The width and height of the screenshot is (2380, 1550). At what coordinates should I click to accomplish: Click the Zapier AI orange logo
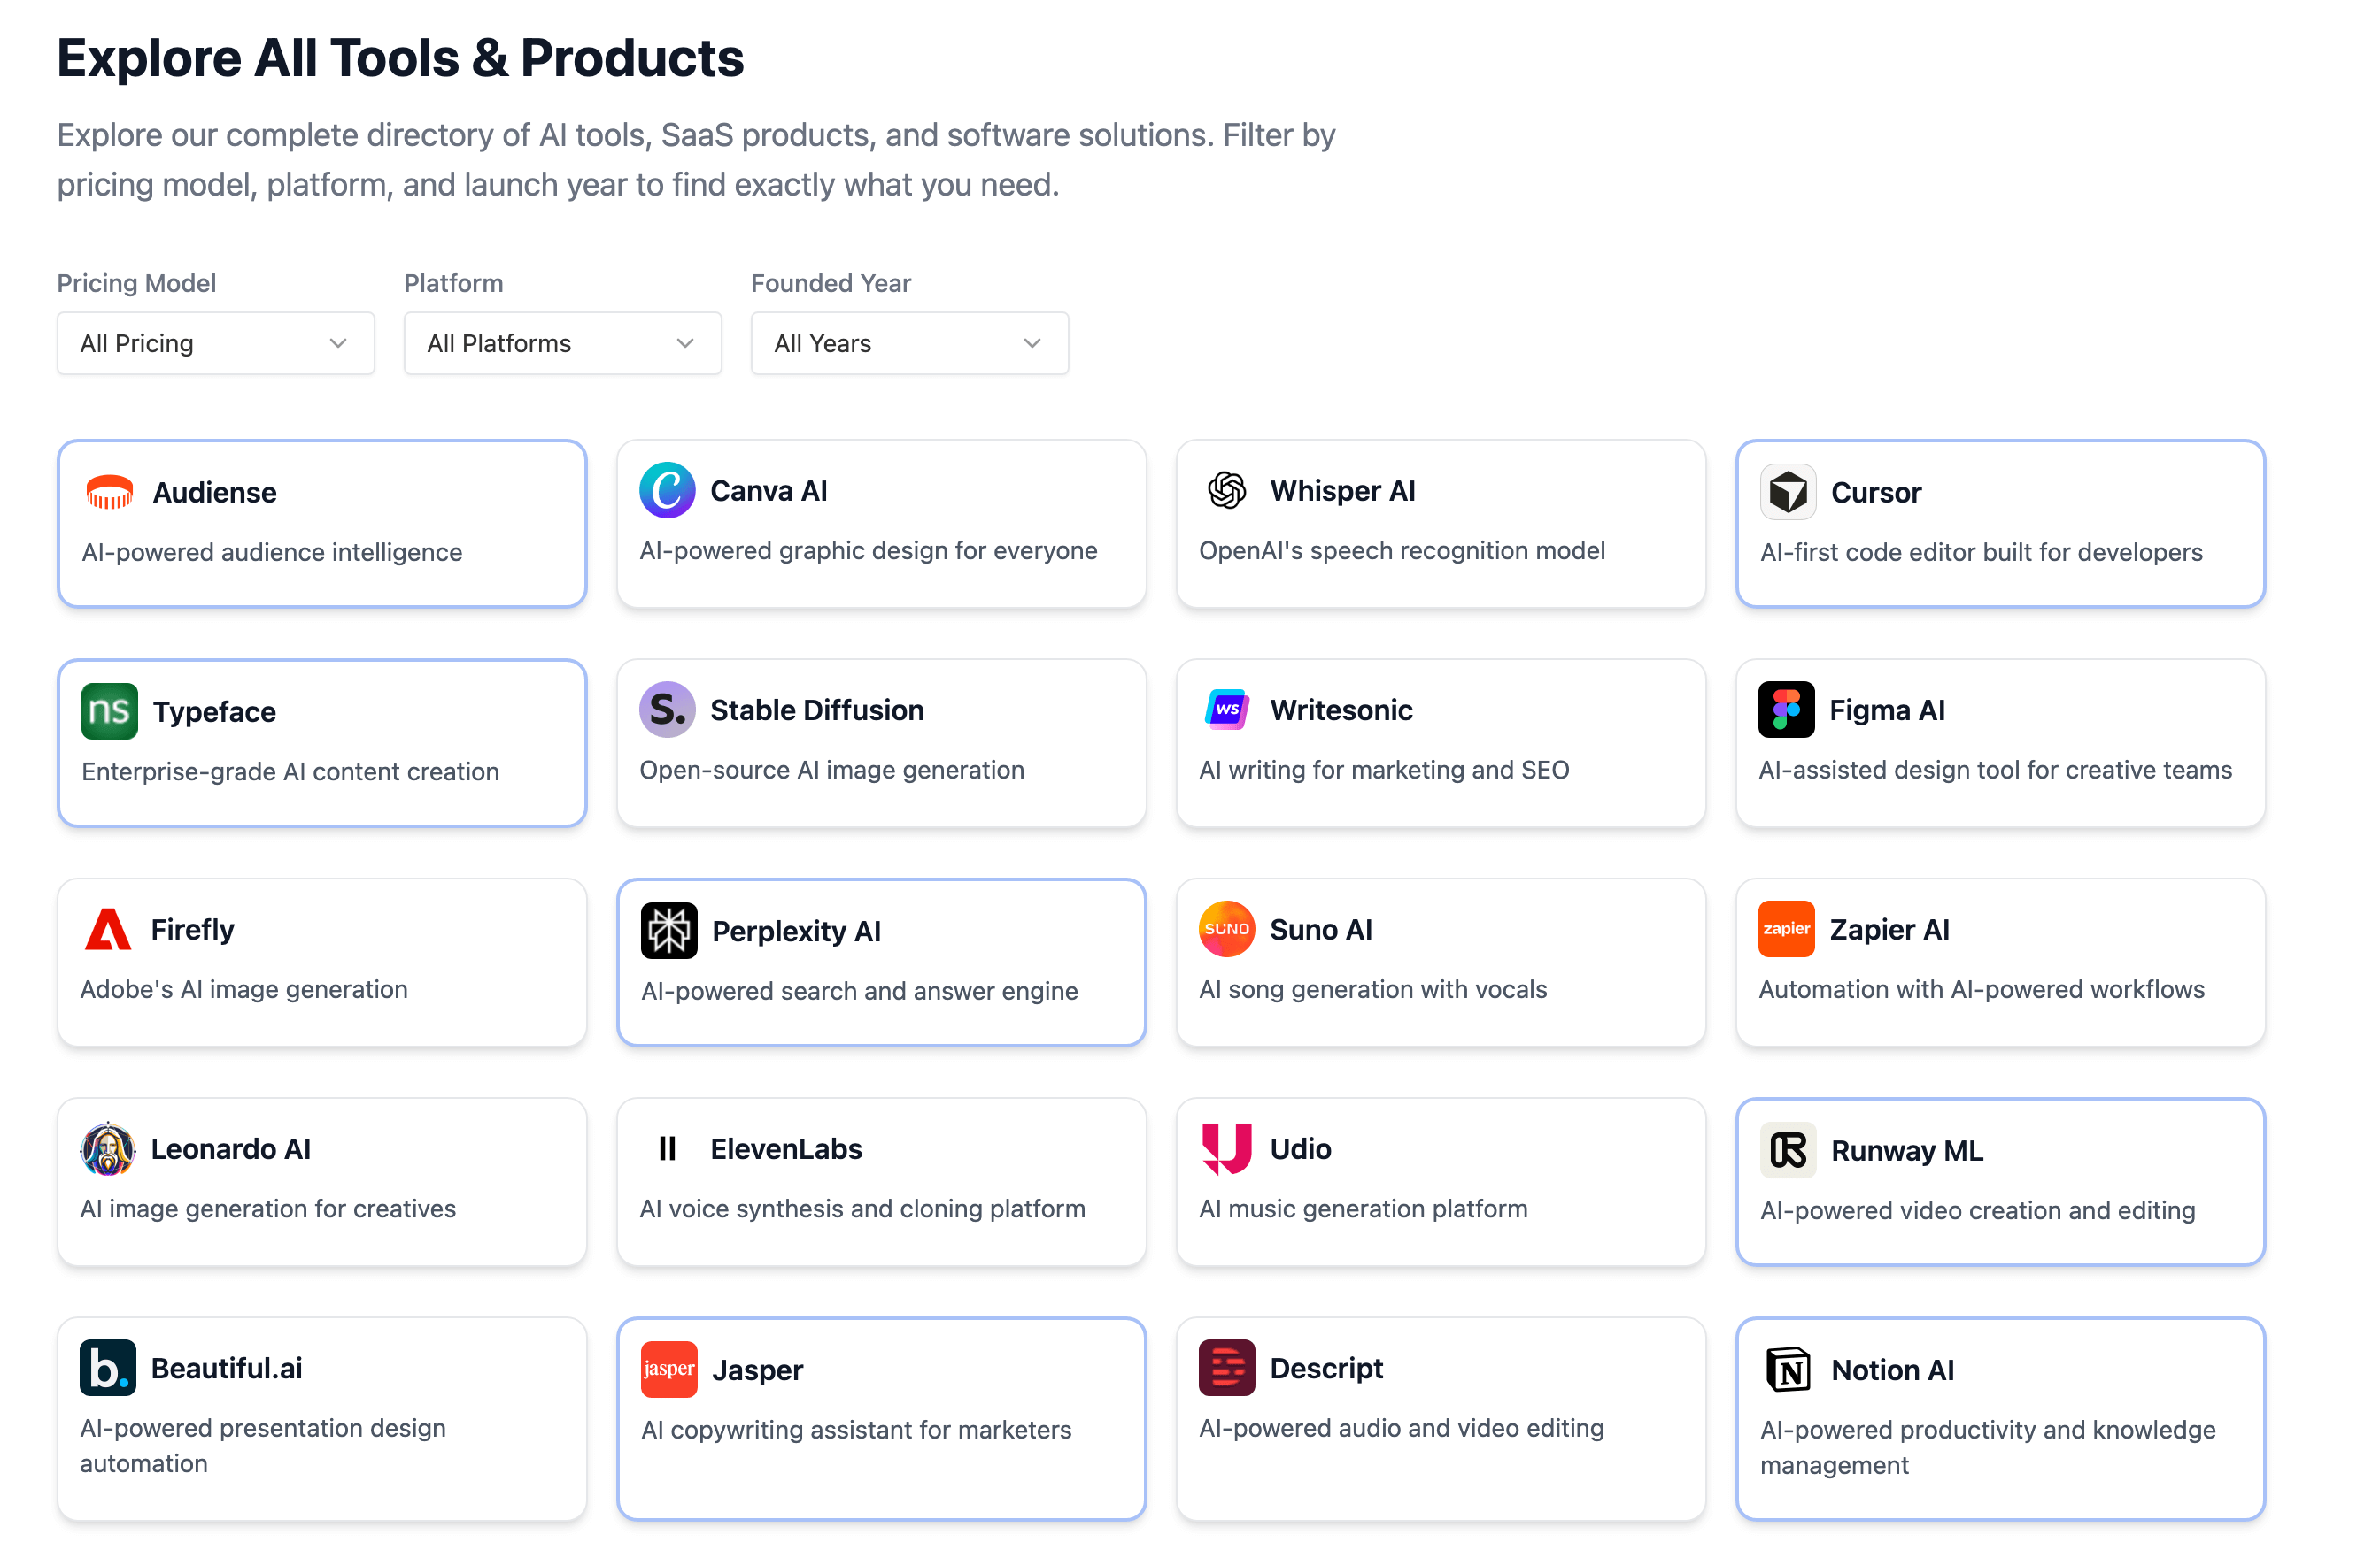(1785, 928)
